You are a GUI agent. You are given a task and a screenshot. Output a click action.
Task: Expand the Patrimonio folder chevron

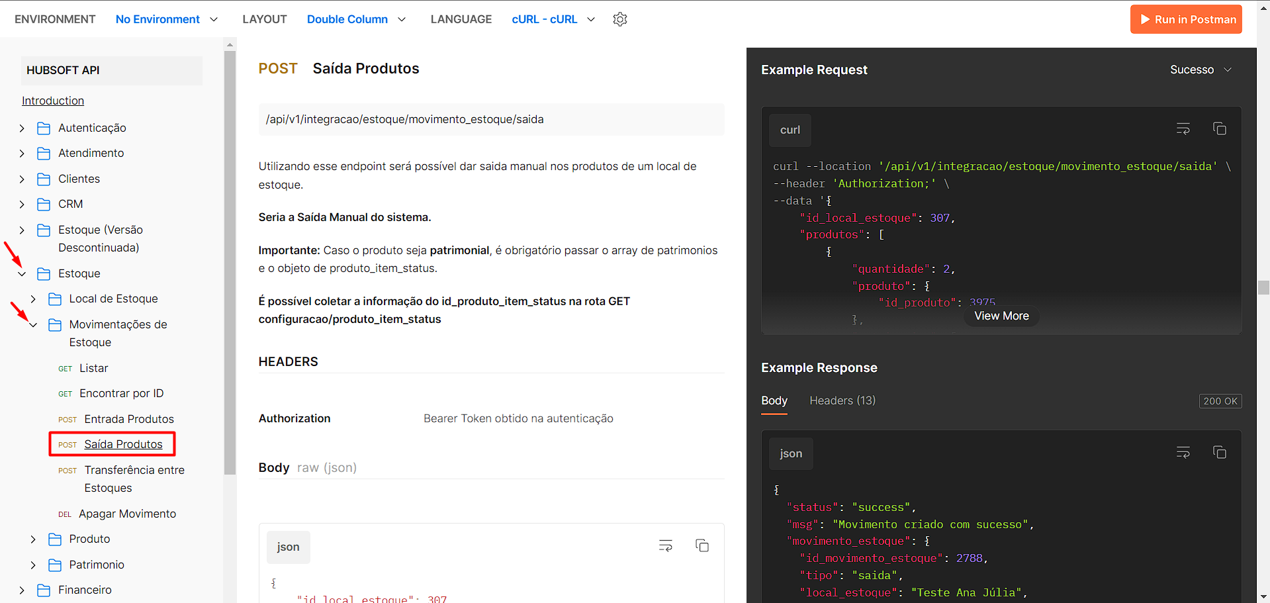(x=33, y=565)
